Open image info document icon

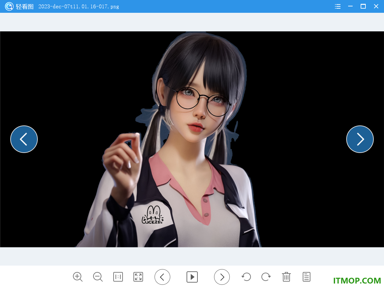point(307,277)
